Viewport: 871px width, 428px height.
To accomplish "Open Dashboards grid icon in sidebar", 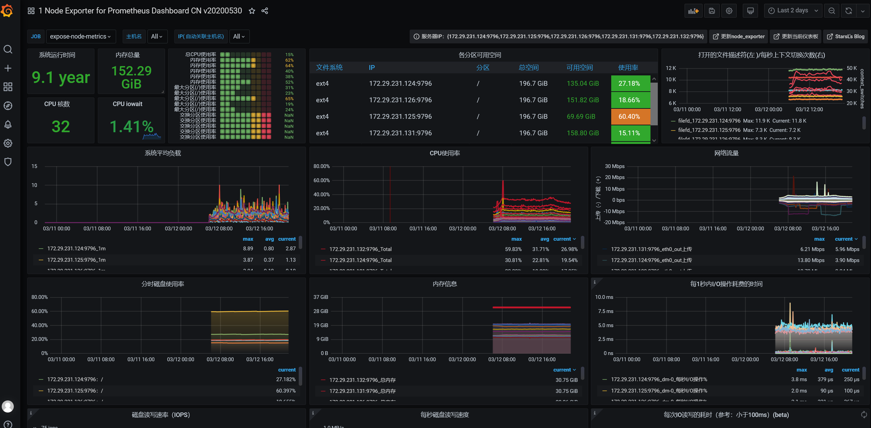I will pos(8,87).
